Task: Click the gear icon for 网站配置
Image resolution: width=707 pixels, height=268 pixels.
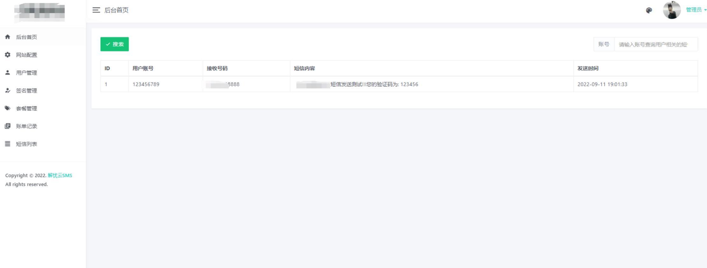Action: point(8,55)
